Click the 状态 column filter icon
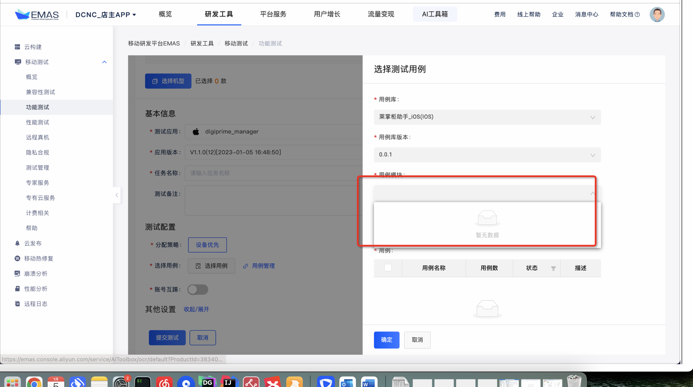 point(553,268)
